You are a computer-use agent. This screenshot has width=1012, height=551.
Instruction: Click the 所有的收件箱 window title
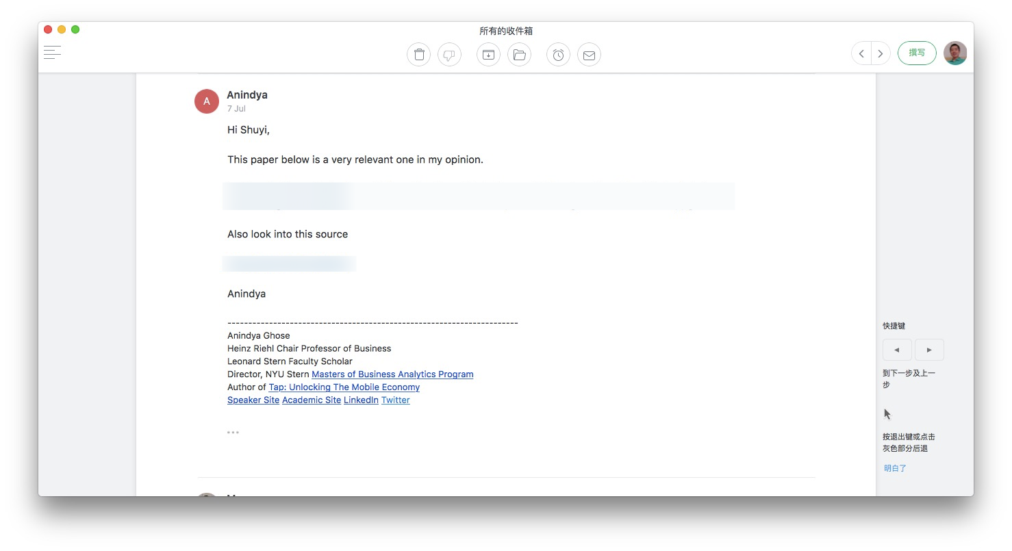tap(506, 31)
